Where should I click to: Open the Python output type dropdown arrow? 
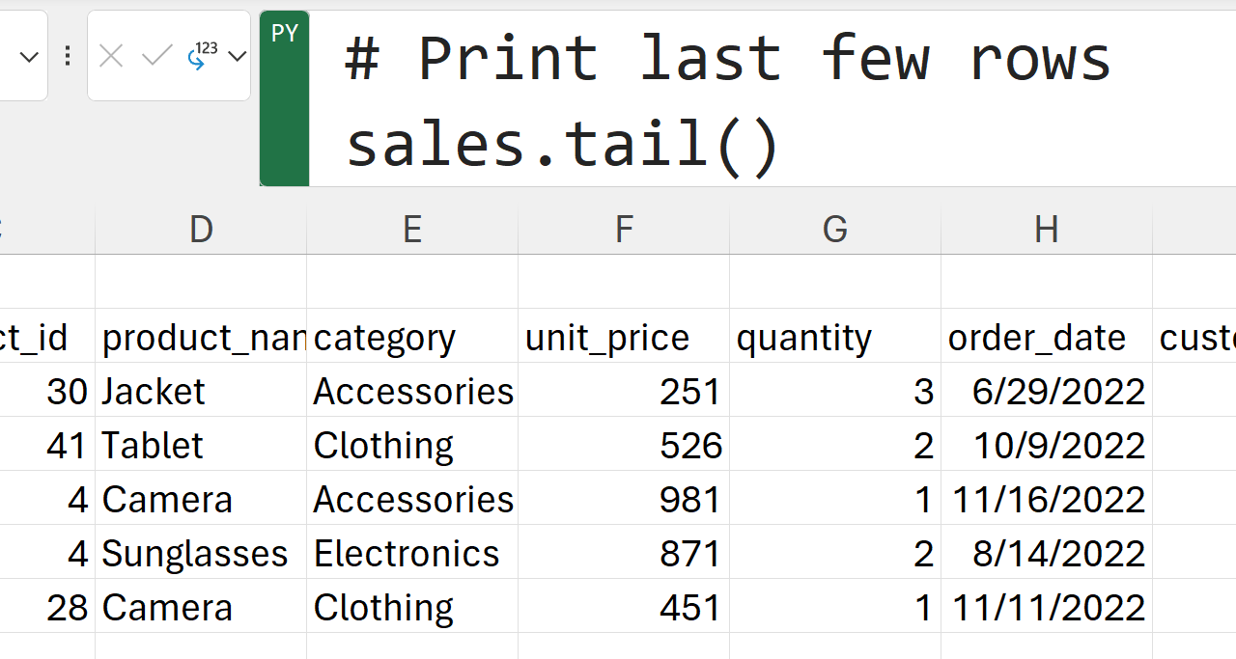tap(237, 57)
